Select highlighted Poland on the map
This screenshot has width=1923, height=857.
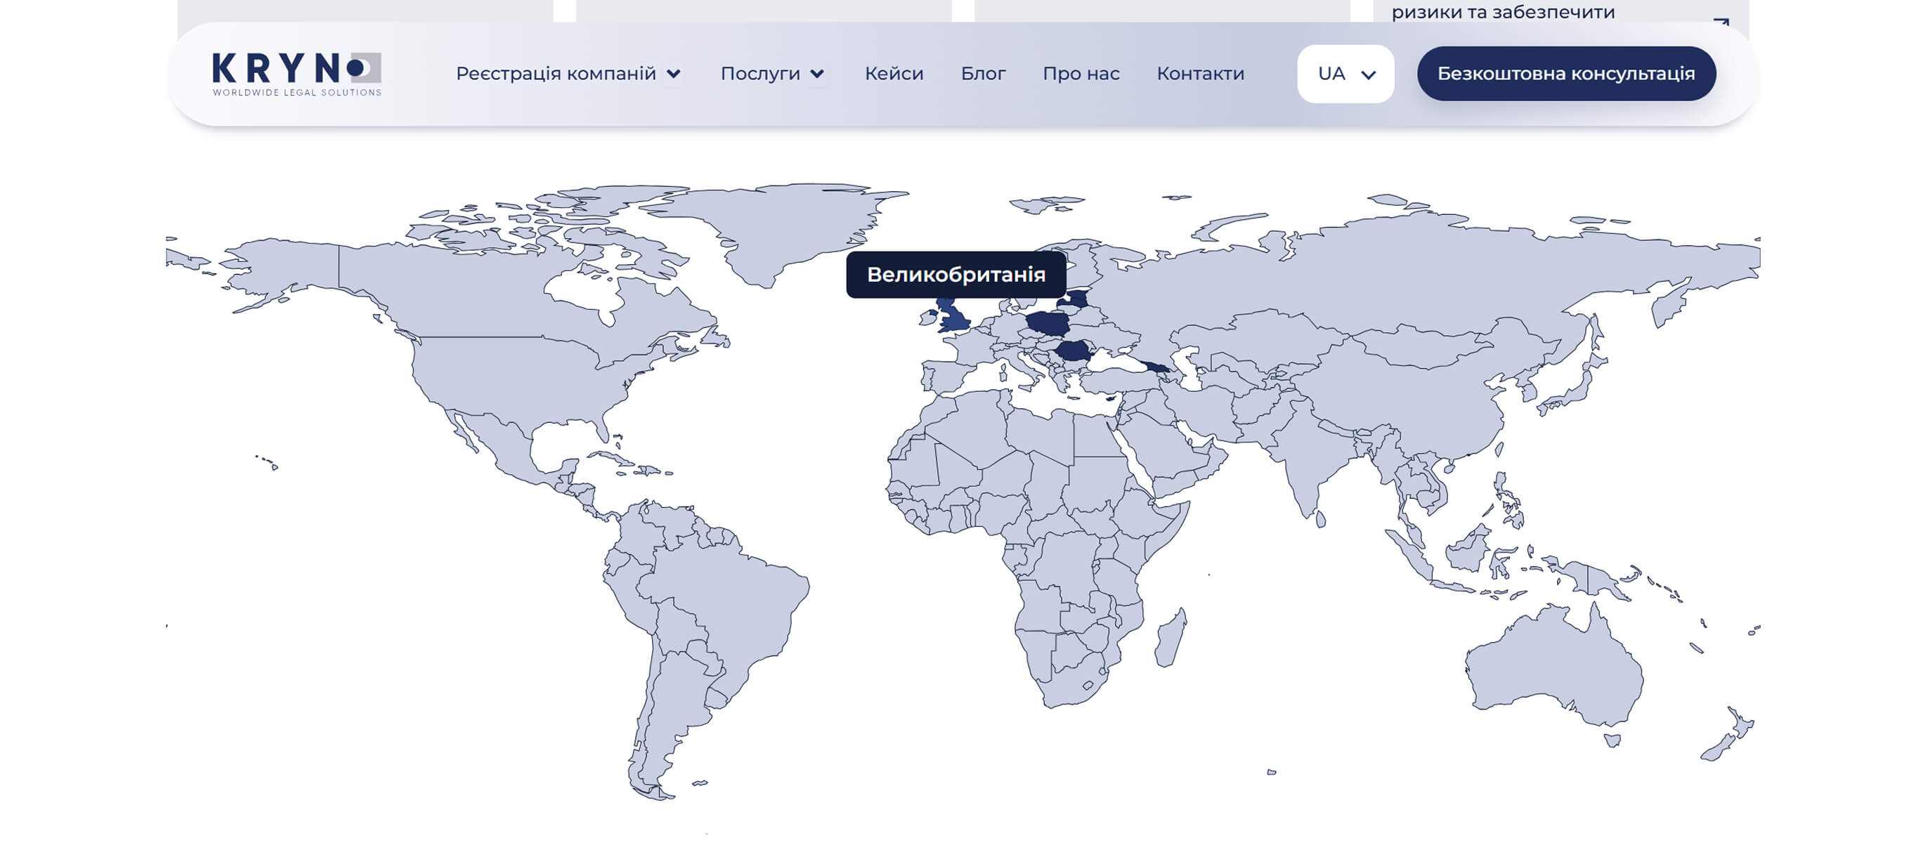click(x=1048, y=324)
